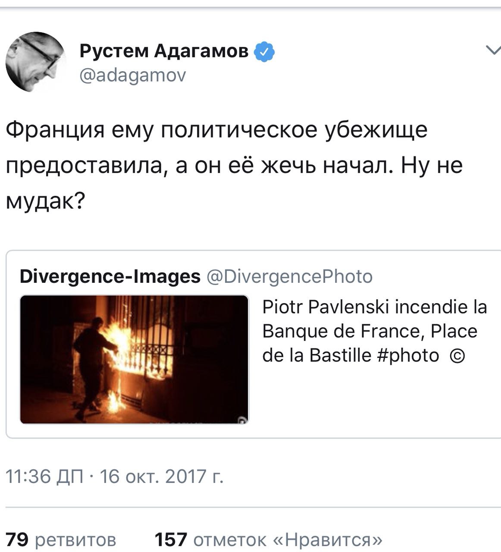
Task: Click the word мудак? in tweet
Action: pyautogui.click(x=45, y=201)
